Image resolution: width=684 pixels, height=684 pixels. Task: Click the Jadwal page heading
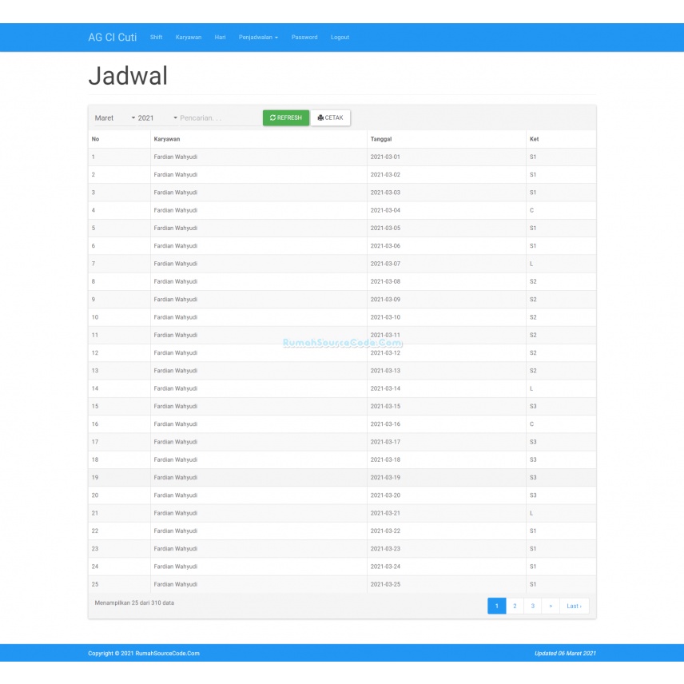[128, 76]
